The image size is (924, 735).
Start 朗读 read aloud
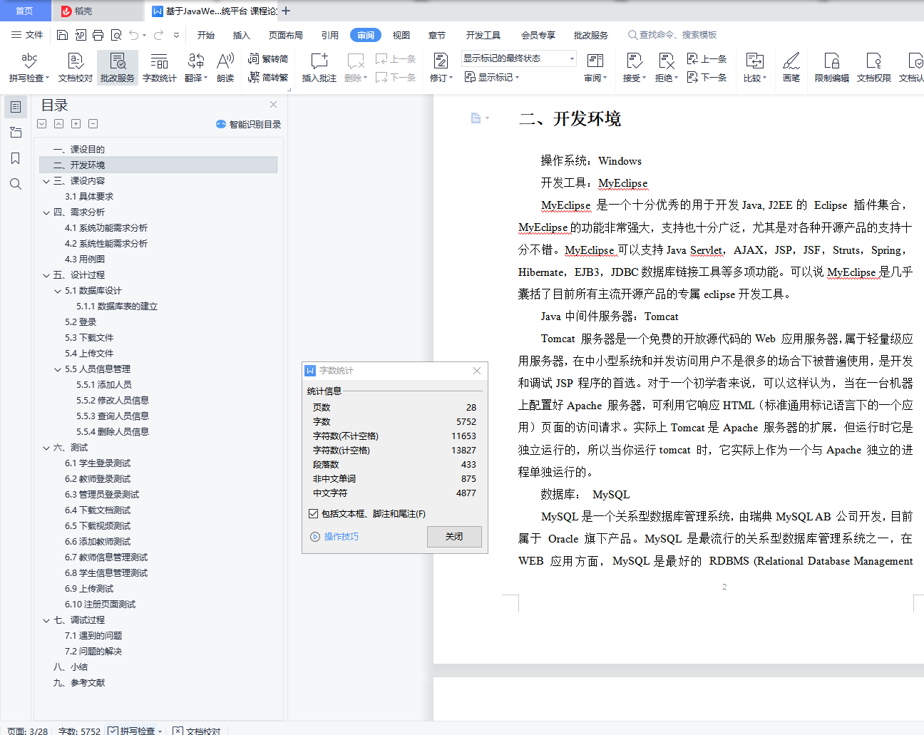(x=225, y=68)
